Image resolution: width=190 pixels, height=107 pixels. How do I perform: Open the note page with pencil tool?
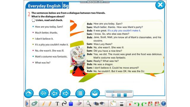[113, 103]
